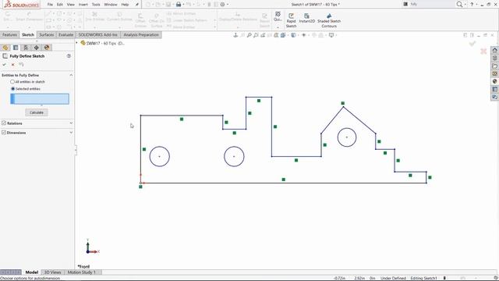
Task: Select the leftmost circle in the sketch
Action: 159,156
